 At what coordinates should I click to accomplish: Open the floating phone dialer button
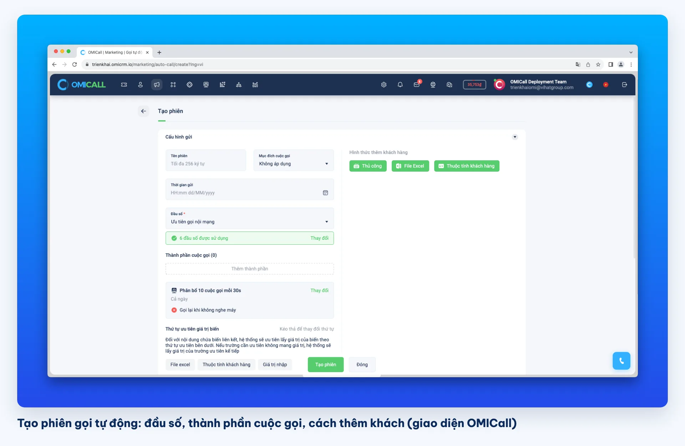[x=621, y=361]
